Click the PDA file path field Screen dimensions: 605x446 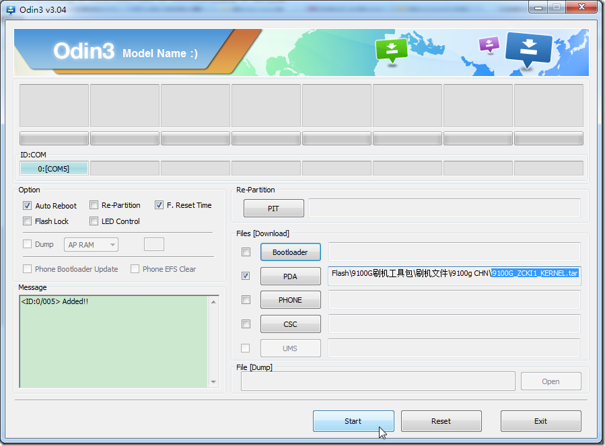coord(454,276)
